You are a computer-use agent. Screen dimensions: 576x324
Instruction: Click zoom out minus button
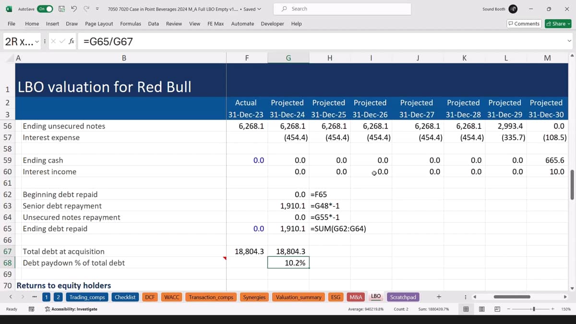[x=509, y=309]
